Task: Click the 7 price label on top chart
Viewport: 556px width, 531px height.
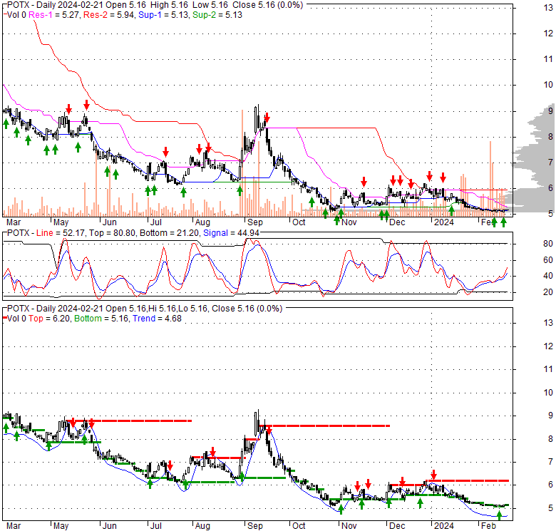Action: coord(550,163)
